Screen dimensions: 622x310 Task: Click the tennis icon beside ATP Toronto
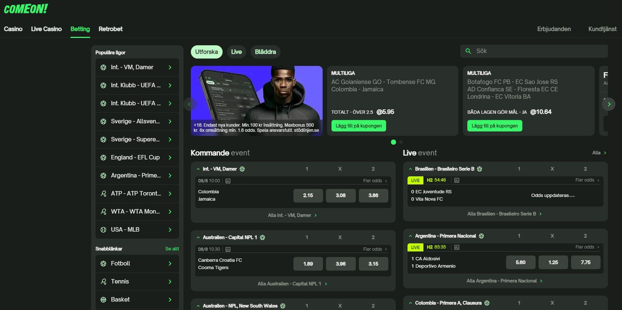103,194
